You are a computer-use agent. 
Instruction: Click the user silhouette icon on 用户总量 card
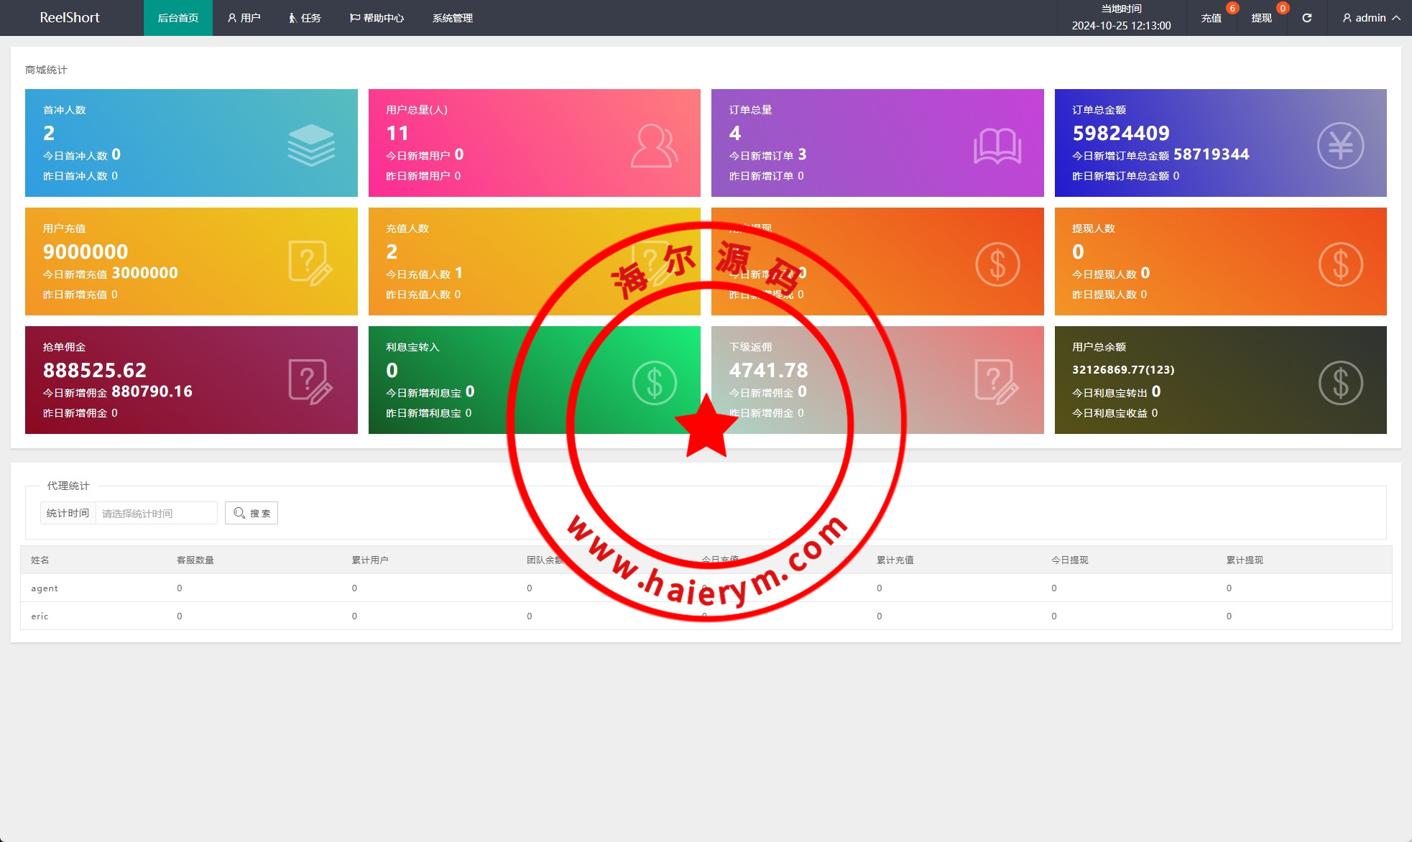point(654,146)
